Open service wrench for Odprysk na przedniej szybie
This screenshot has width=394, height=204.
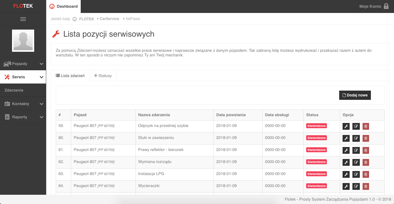tap(346, 126)
